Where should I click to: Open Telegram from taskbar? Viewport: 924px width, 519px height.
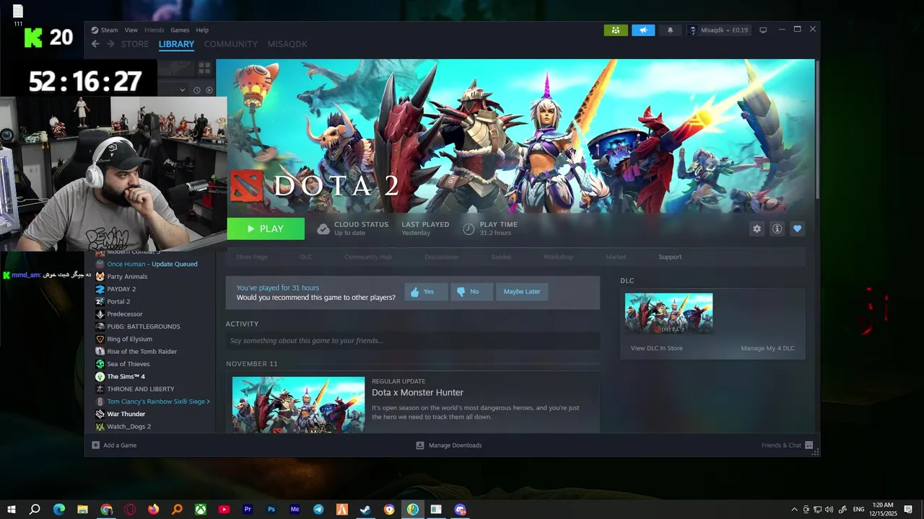318,510
